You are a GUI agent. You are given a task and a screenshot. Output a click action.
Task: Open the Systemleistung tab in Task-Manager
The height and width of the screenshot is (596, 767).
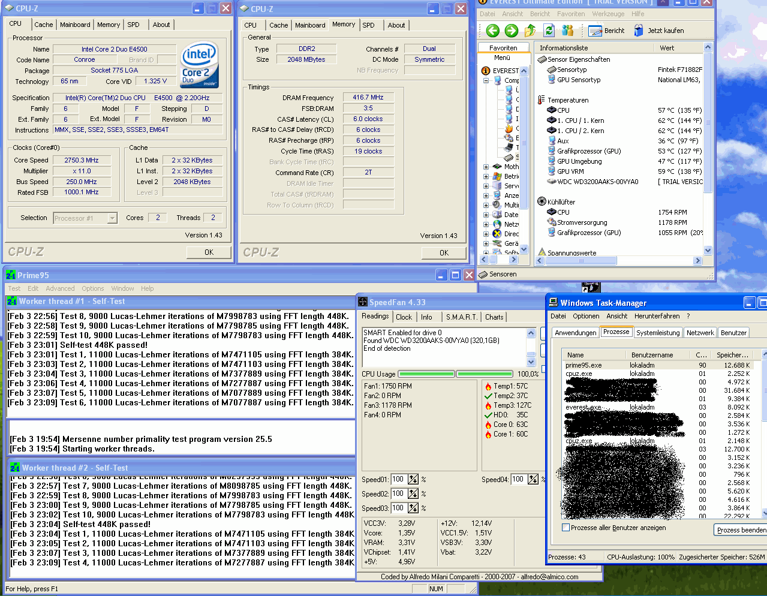tap(658, 333)
